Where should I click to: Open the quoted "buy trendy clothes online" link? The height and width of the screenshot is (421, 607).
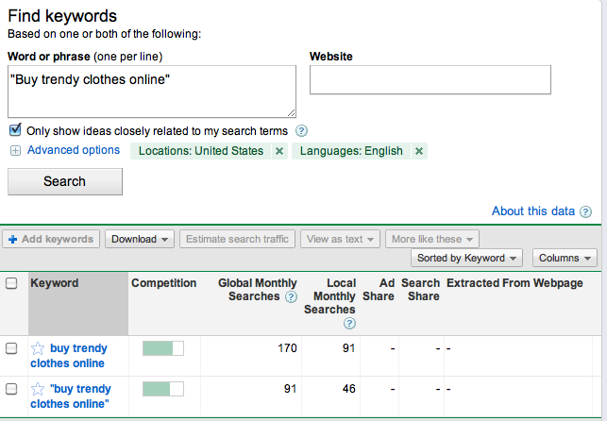71,396
